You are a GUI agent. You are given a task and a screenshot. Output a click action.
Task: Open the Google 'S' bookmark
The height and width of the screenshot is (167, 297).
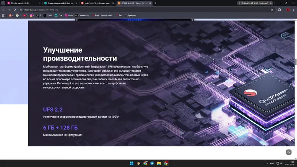(x=18, y=16)
